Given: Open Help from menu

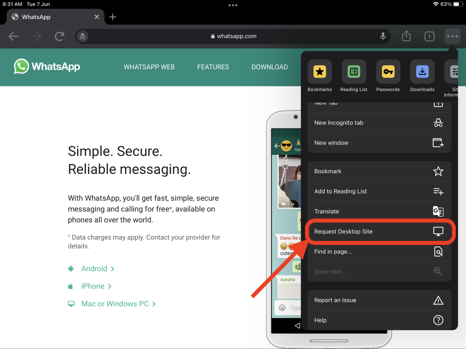Looking at the screenshot, I should pos(379,320).
